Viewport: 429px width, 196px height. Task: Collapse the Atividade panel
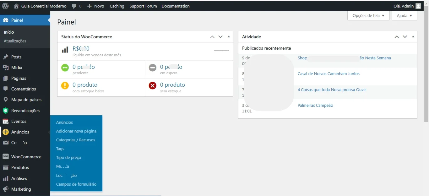point(413,37)
